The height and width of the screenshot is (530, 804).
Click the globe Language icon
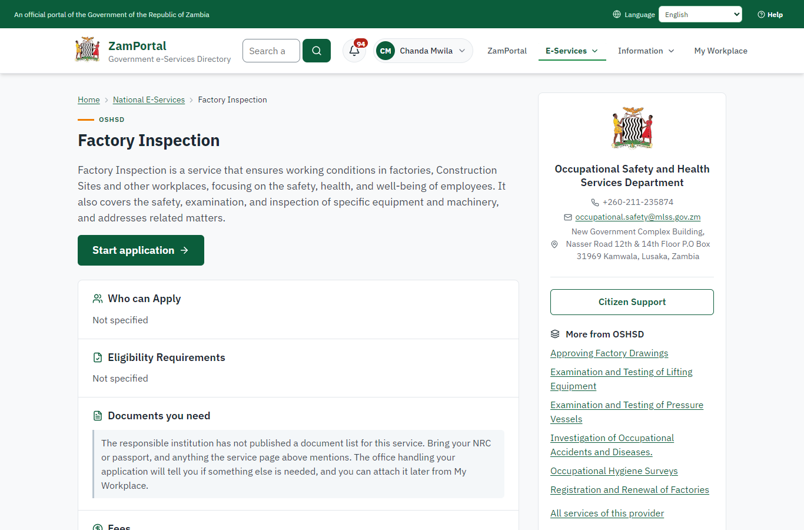[x=617, y=14]
